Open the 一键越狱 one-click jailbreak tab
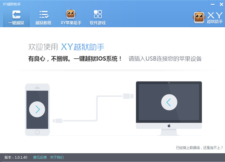Viewport: 225px width, 162px height. click(16, 18)
